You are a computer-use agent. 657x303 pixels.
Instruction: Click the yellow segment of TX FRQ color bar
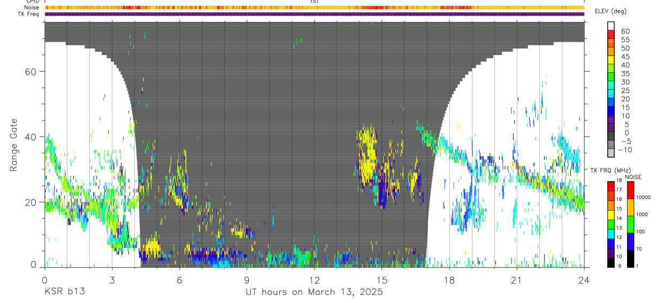[x=610, y=214]
